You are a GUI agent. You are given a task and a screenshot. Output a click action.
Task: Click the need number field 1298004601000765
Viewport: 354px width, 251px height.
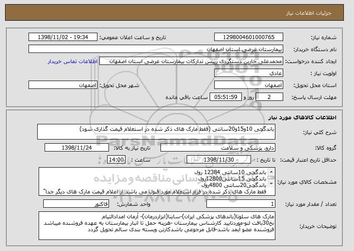249,37
